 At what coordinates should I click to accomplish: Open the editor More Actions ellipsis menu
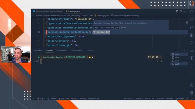click(x=185, y=11)
